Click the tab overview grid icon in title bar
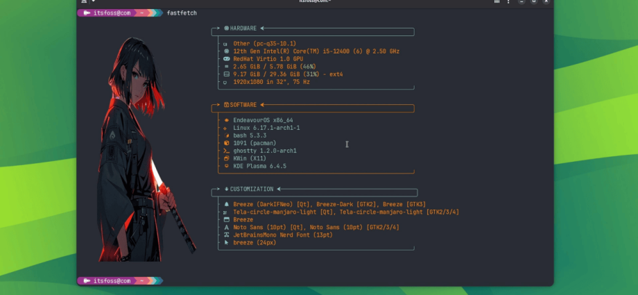 [497, 1]
